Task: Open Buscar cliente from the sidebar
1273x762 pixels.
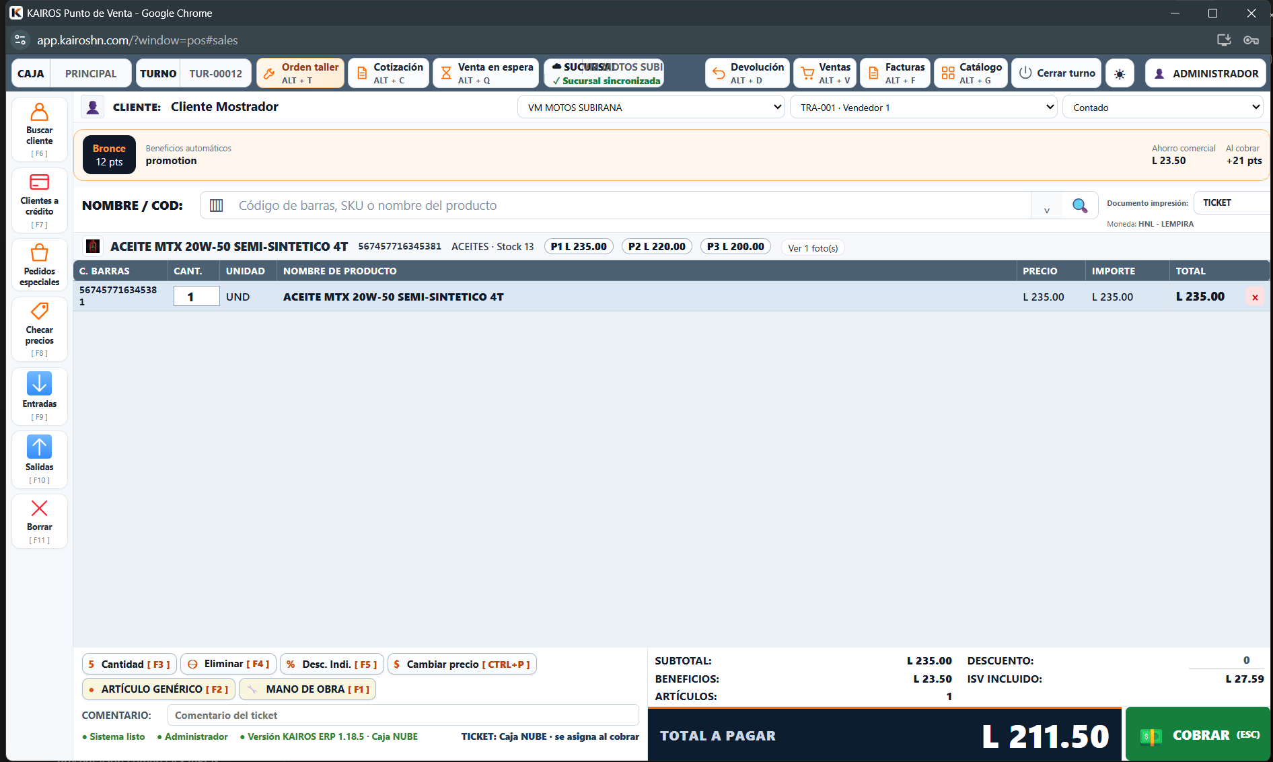Action: click(x=40, y=129)
